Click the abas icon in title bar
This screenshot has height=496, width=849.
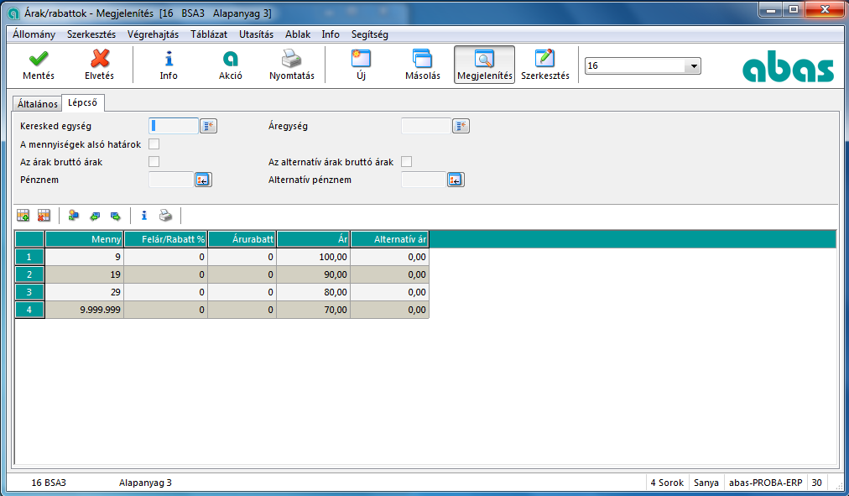13,13
